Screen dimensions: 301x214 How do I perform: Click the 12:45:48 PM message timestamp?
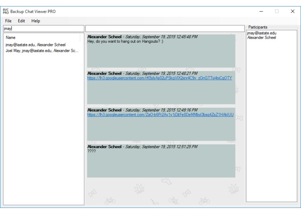coord(161,37)
